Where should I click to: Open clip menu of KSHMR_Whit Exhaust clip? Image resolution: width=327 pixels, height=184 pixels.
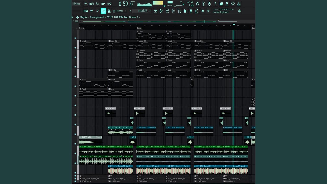point(80,137)
